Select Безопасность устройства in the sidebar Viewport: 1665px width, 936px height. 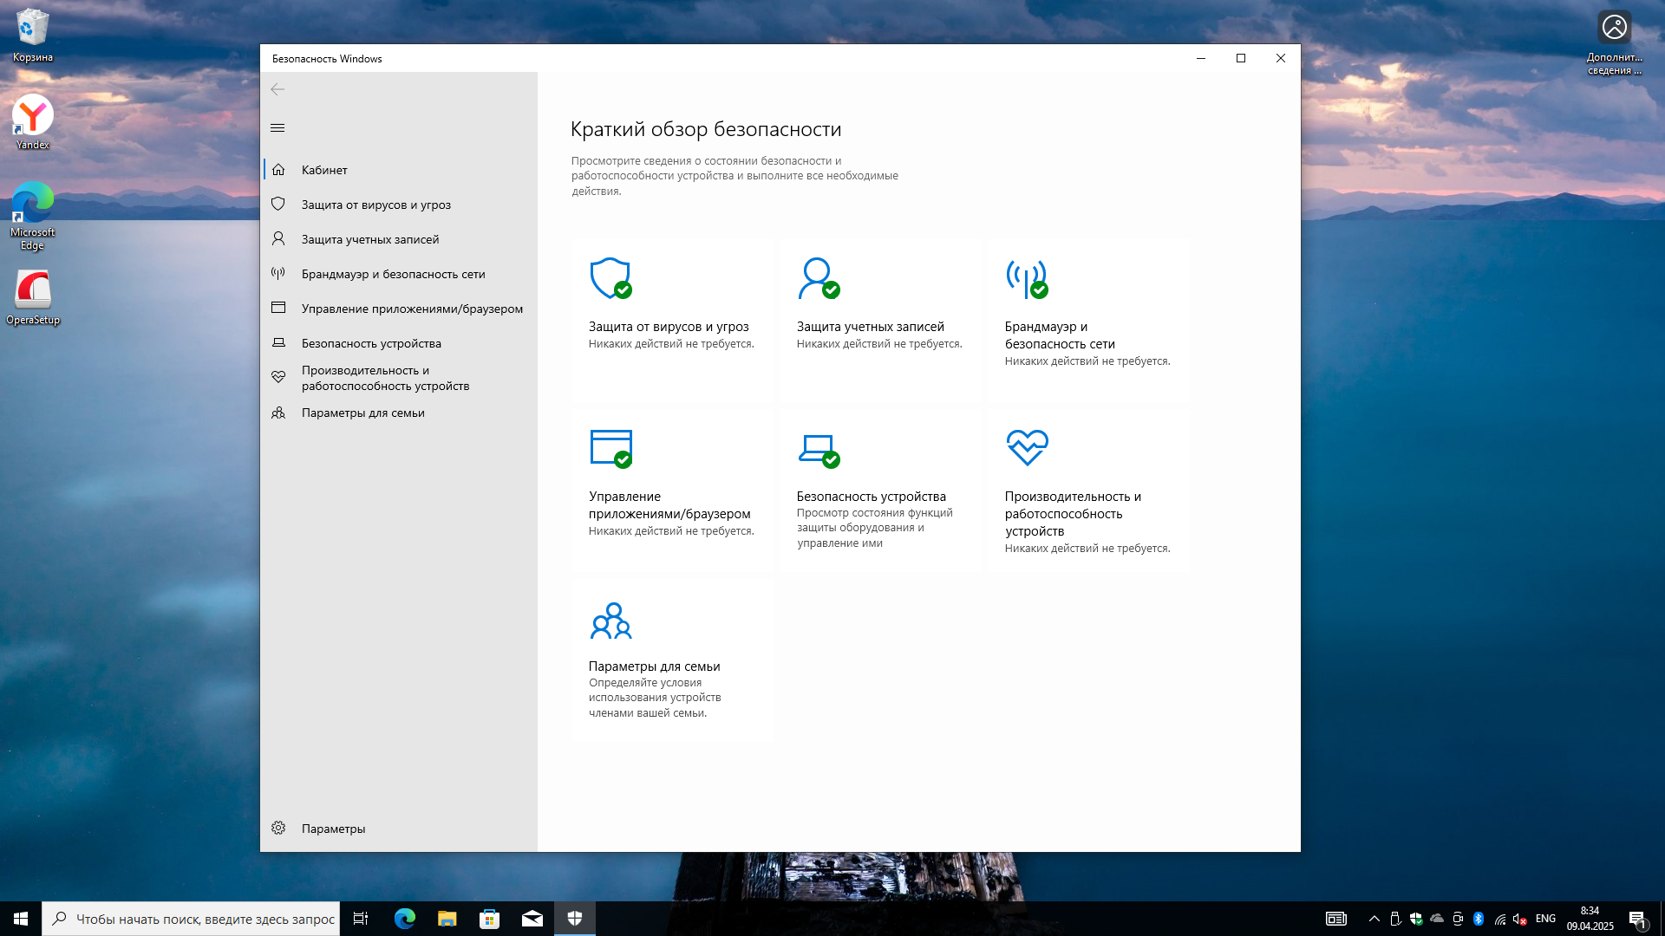tap(371, 343)
